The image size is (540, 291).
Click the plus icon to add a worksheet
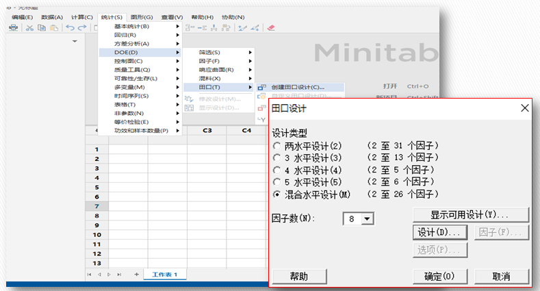[137, 275]
